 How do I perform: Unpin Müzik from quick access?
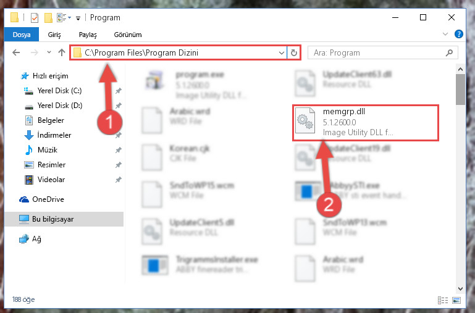119,150
